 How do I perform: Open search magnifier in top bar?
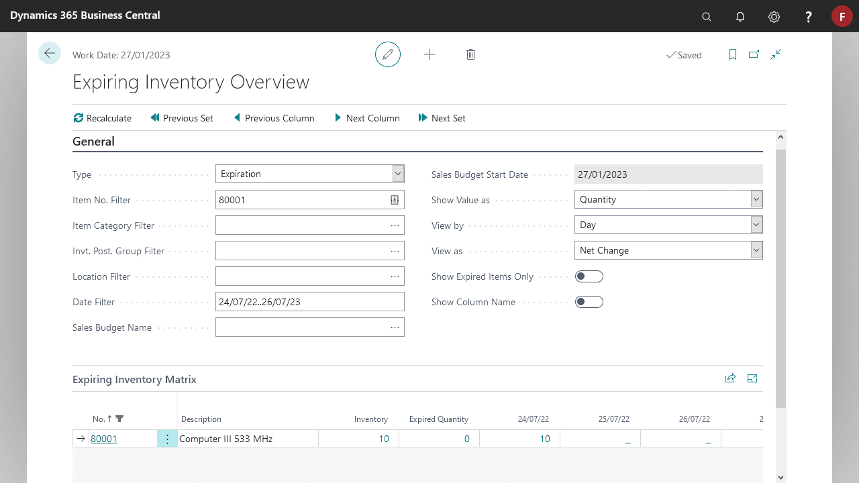[707, 17]
